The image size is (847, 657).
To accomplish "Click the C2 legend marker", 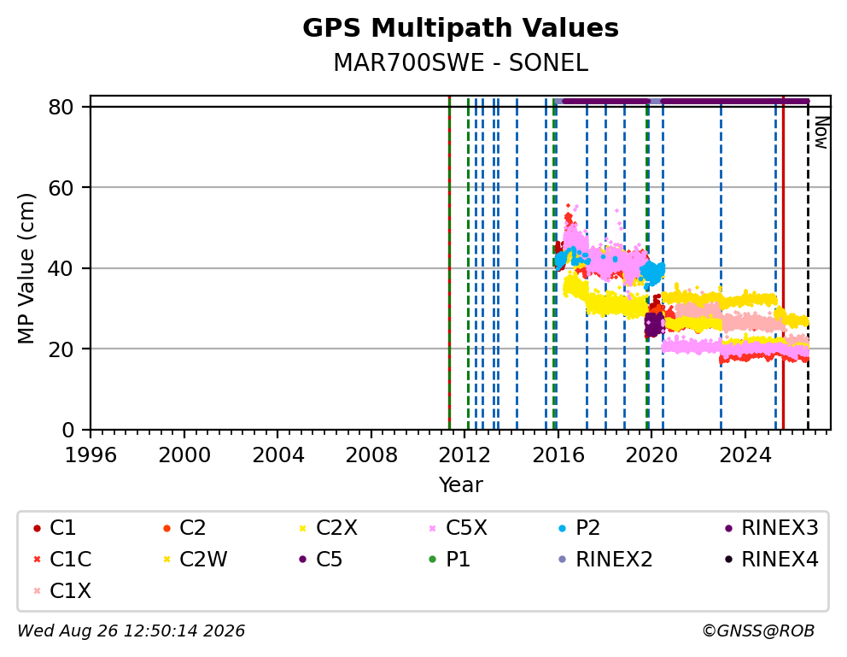I will (166, 528).
